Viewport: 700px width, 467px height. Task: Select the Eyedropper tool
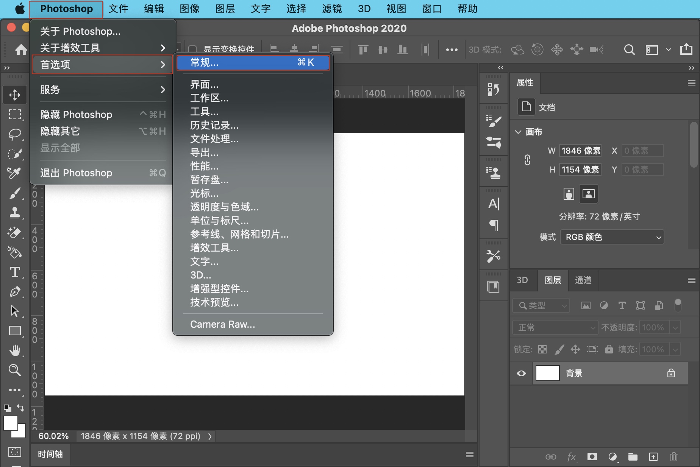(x=15, y=173)
